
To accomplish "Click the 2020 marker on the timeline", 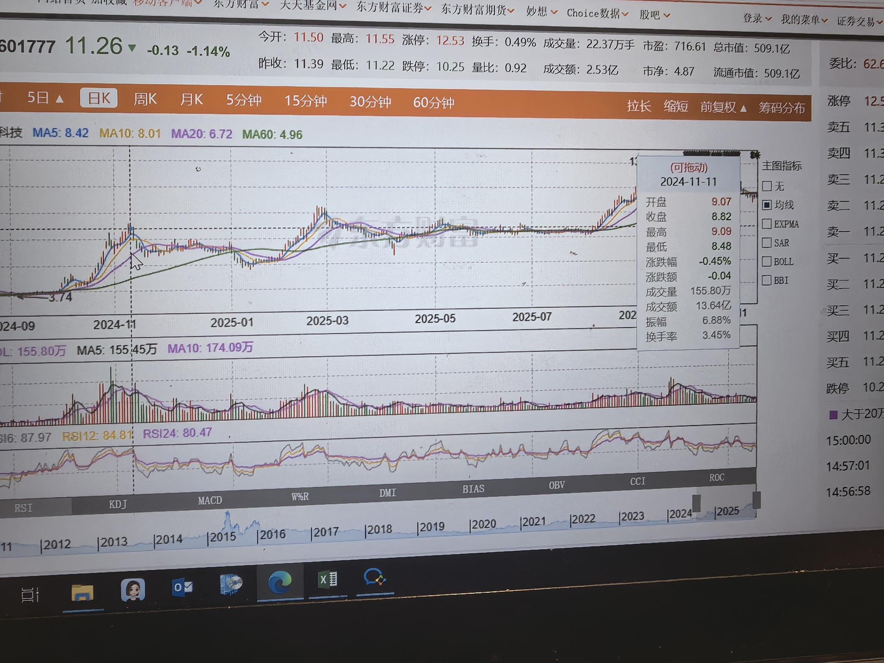I will tap(483, 524).
